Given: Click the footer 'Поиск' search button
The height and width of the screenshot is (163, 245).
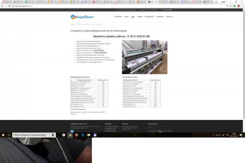Looking at the screenshot, I should (160, 131).
